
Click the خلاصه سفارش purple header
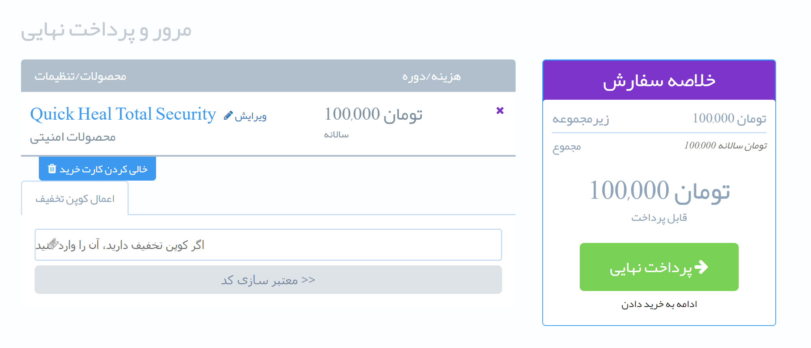659,80
